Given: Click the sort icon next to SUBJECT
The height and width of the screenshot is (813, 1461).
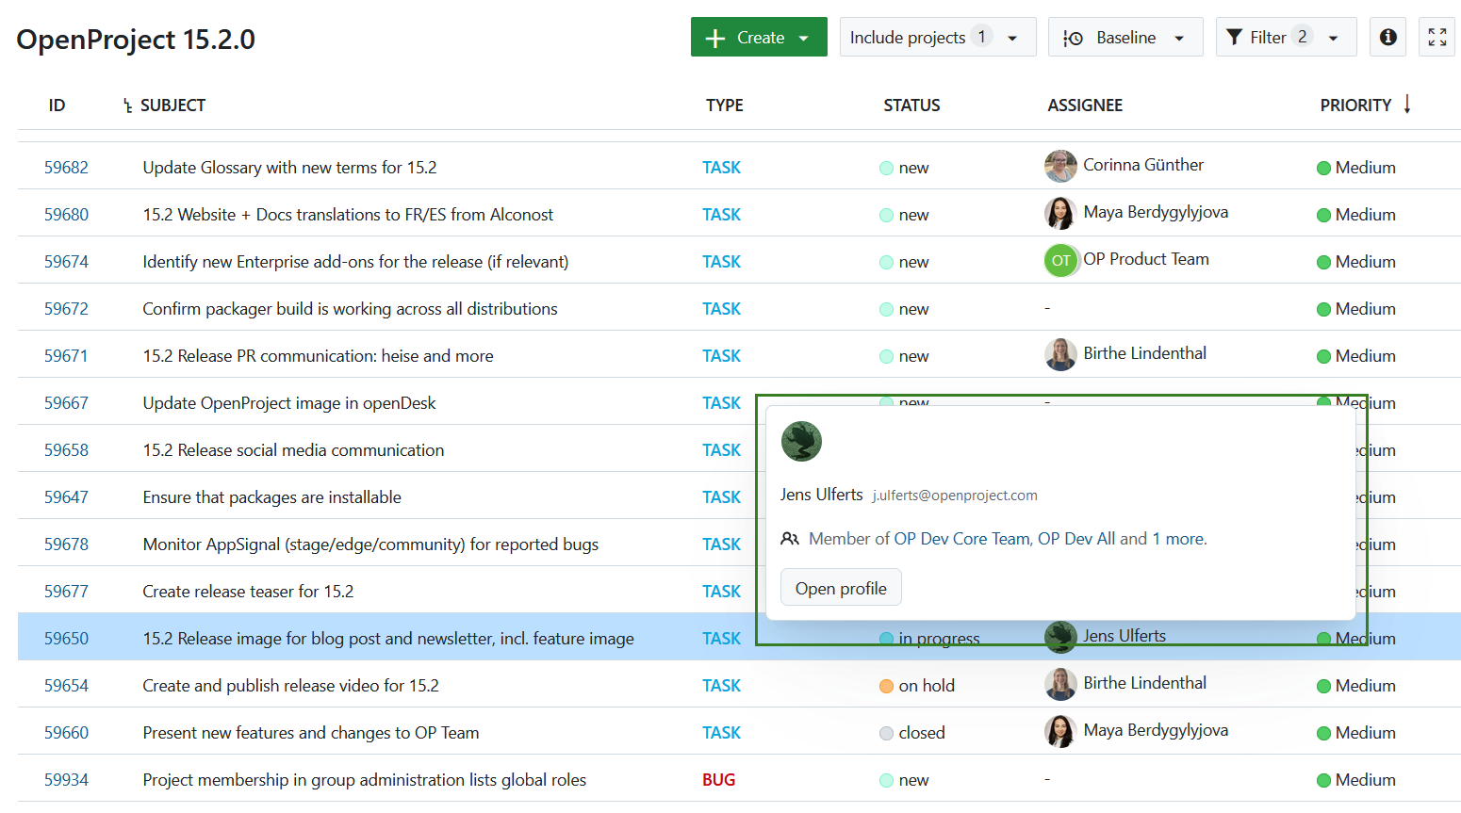Looking at the screenshot, I should point(128,105).
